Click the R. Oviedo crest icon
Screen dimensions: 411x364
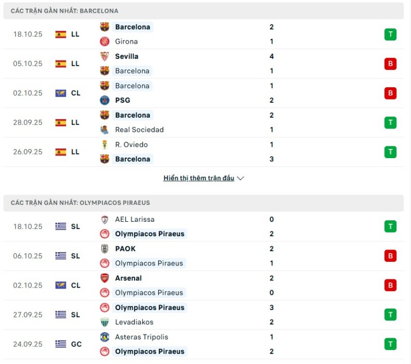[105, 145]
